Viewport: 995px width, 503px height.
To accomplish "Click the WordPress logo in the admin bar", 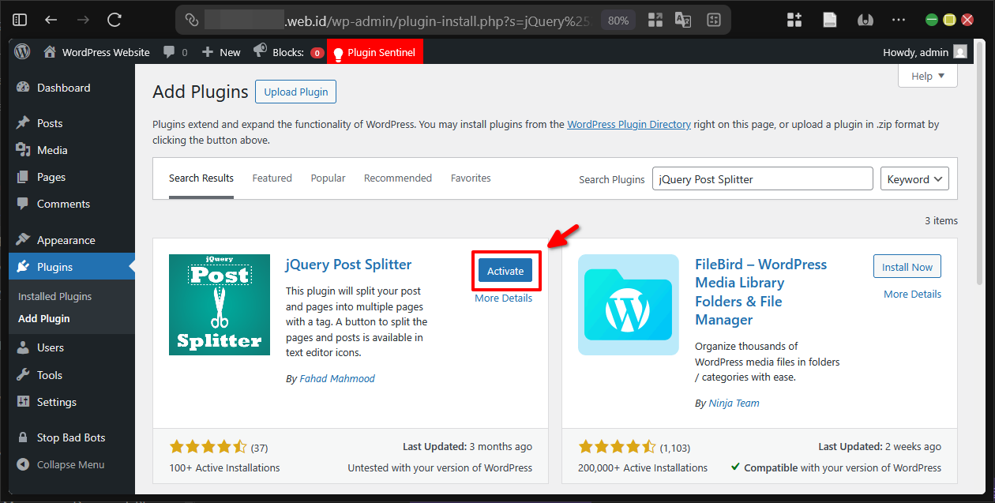I will 21,51.
